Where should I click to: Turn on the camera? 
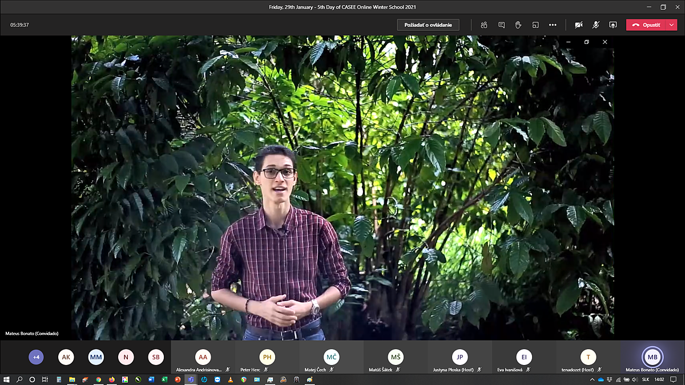[x=578, y=25]
